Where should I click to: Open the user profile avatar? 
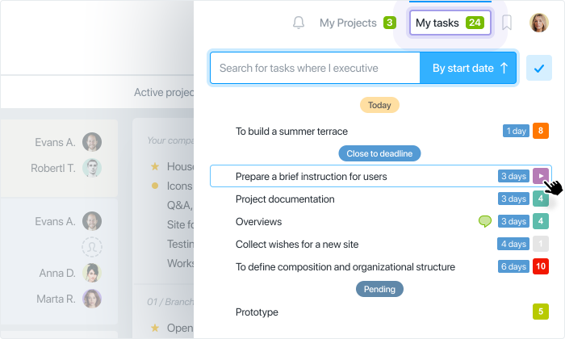538,23
